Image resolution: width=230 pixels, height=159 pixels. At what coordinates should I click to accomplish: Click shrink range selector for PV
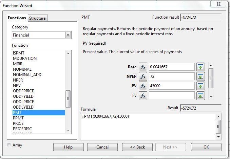coord(200,86)
